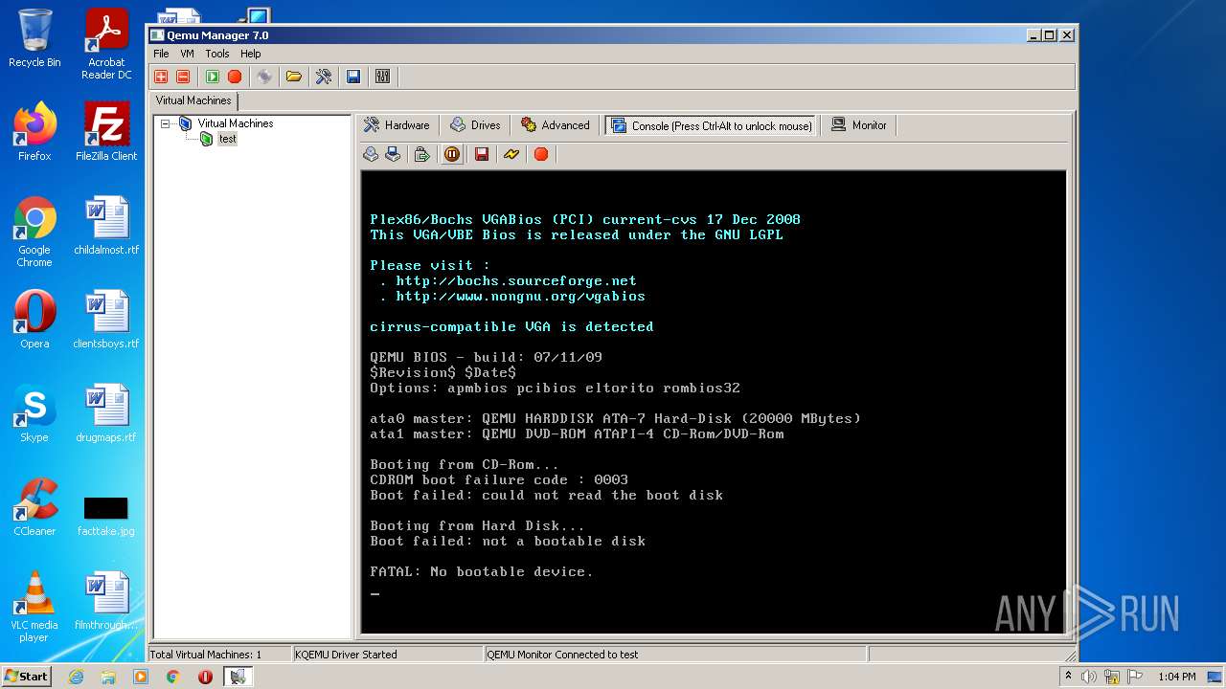This screenshot has width=1226, height=689.
Task: Open the FileZilla Client desktop shortcut
Action: coord(106,132)
